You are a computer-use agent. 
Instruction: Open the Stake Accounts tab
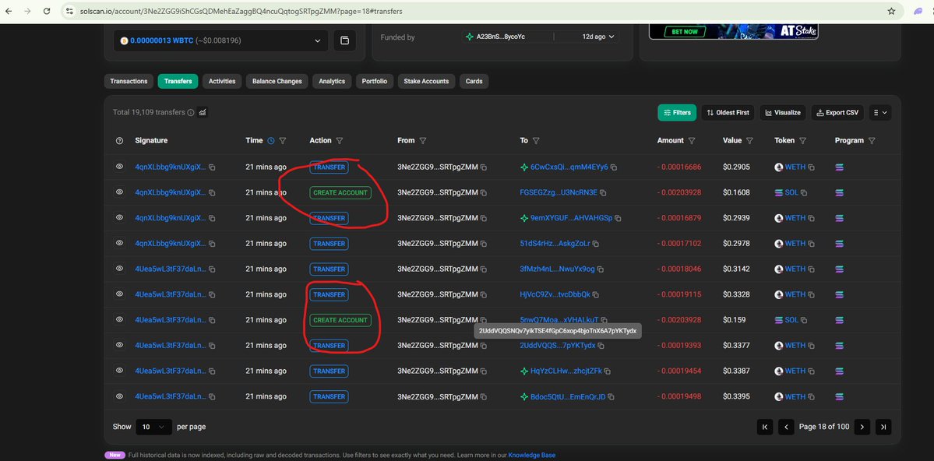(x=427, y=81)
